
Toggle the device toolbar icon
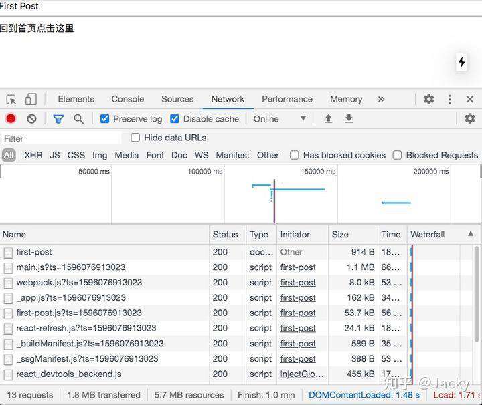[31, 99]
